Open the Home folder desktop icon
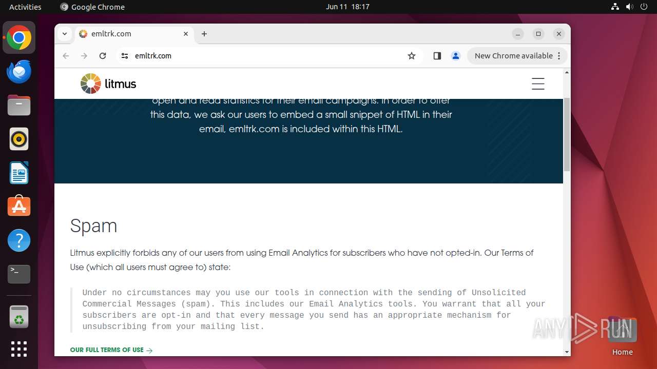 pyautogui.click(x=622, y=336)
